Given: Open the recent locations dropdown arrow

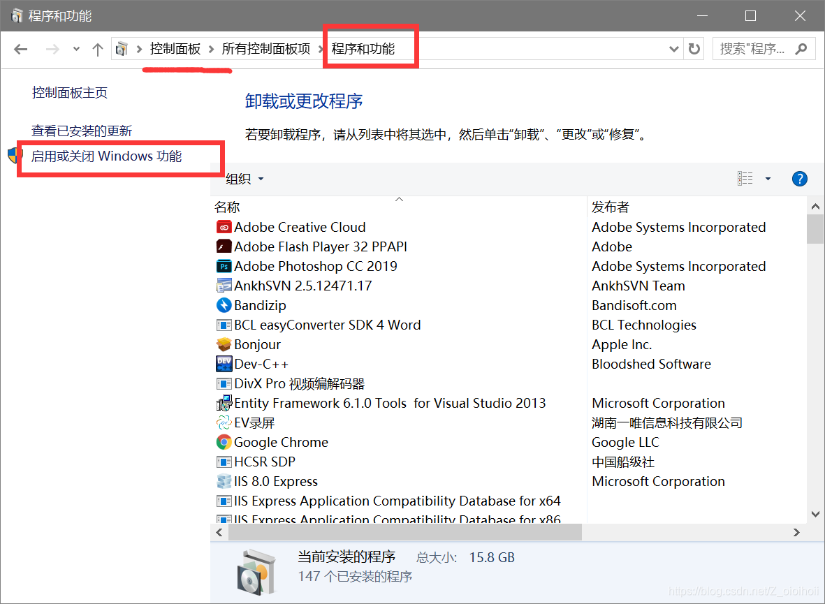Looking at the screenshot, I should point(76,49).
